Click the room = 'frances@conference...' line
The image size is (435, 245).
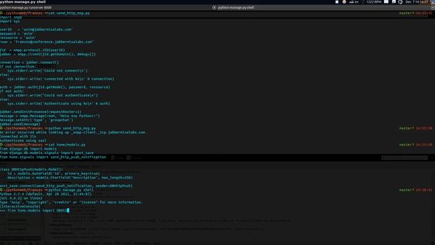[47, 42]
